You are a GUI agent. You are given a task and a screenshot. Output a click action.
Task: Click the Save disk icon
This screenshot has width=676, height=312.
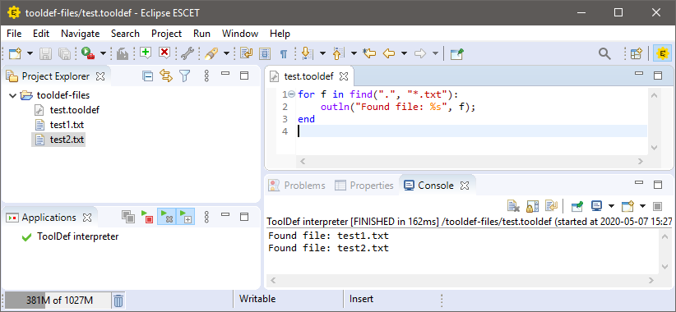46,53
